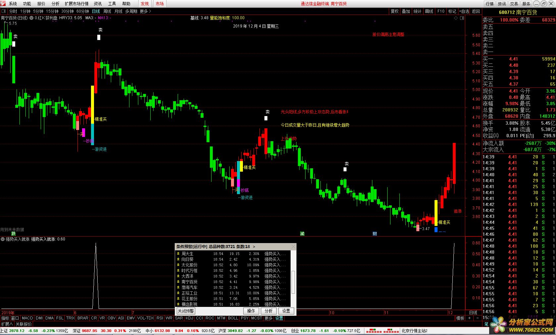Open the 报价 menu

pos(41,4)
